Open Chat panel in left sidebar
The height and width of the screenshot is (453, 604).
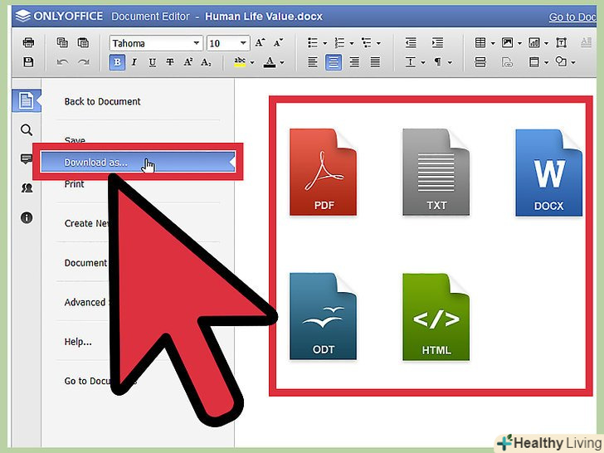pyautogui.click(x=27, y=188)
